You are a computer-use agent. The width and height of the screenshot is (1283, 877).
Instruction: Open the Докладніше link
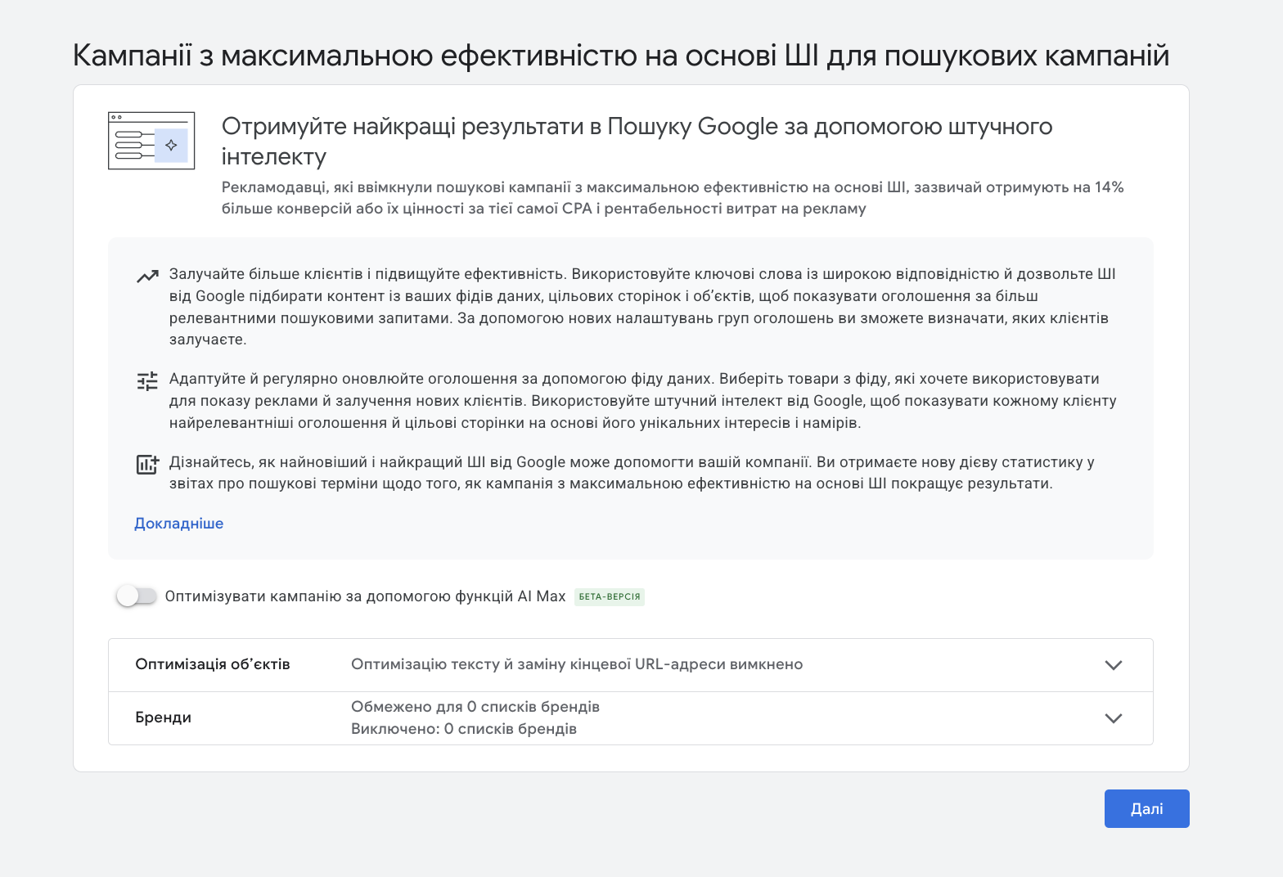click(x=178, y=524)
